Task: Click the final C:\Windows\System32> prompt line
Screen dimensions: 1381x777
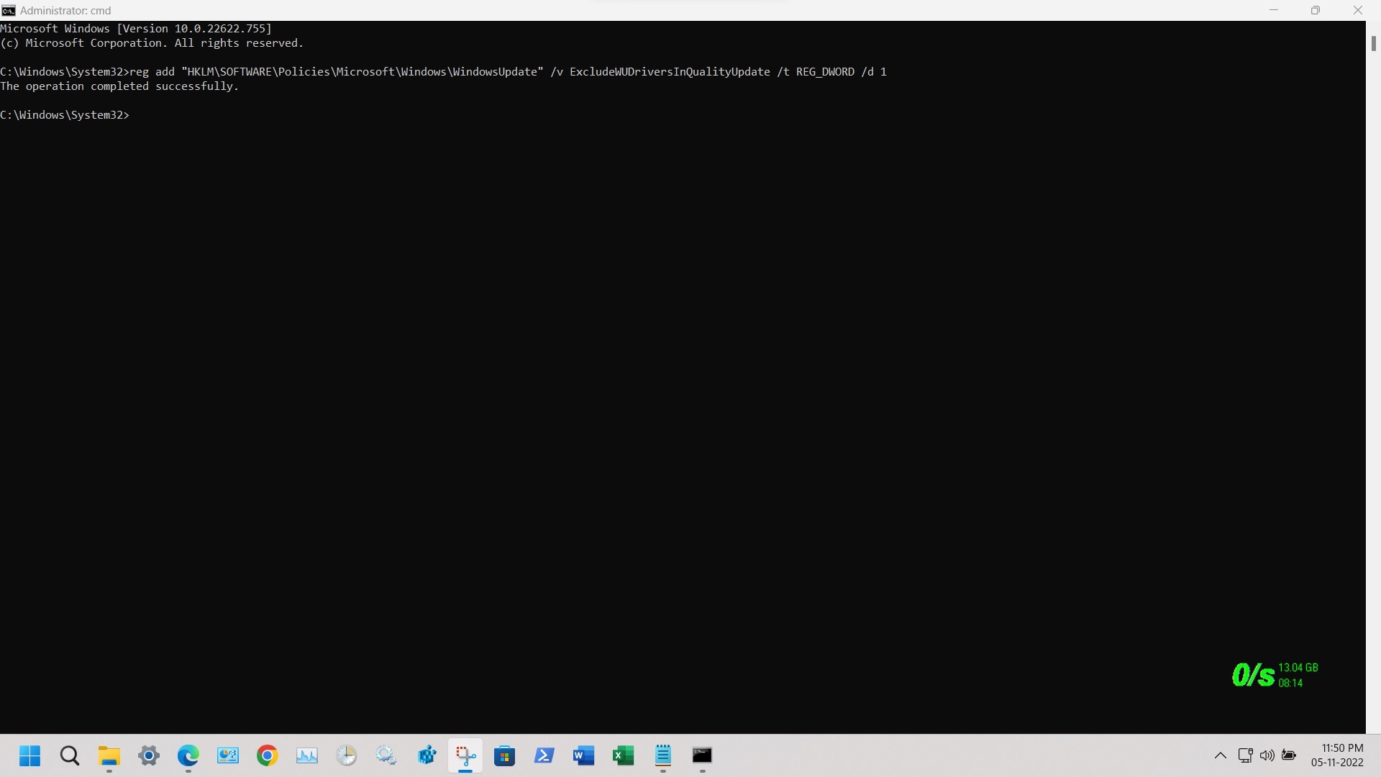Action: pyautogui.click(x=65, y=115)
